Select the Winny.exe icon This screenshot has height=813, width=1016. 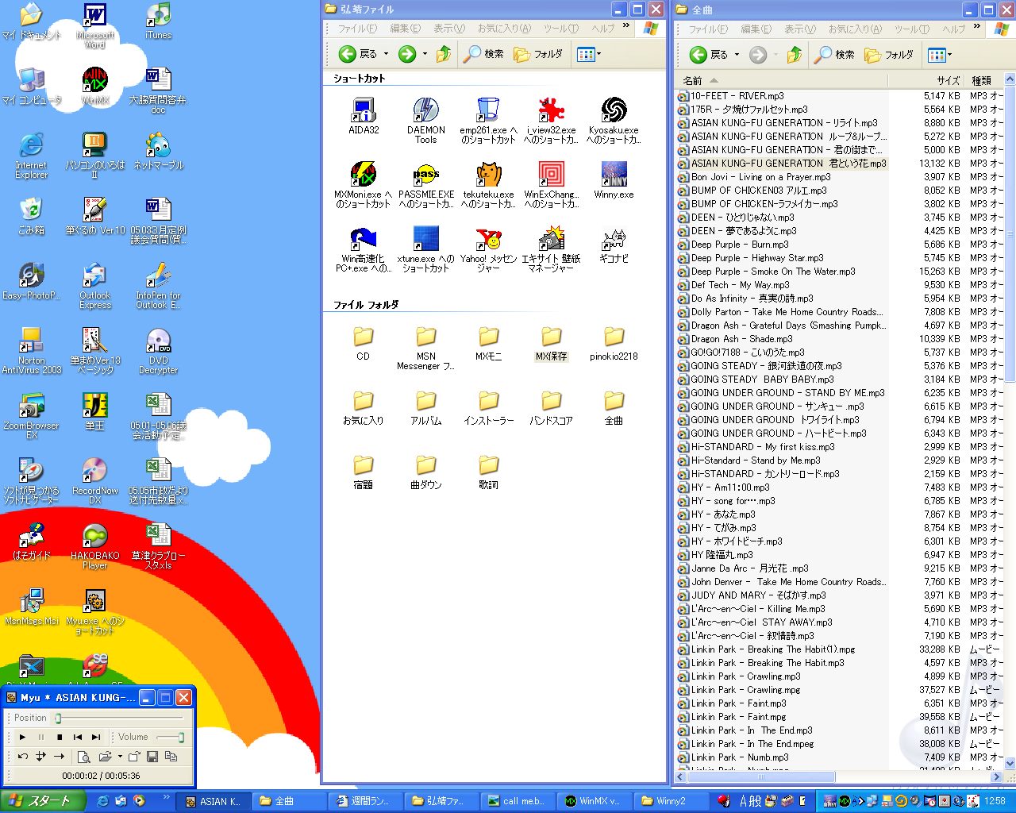614,175
